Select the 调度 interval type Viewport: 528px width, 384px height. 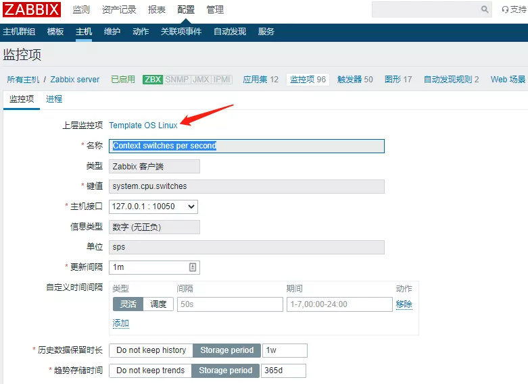(158, 304)
